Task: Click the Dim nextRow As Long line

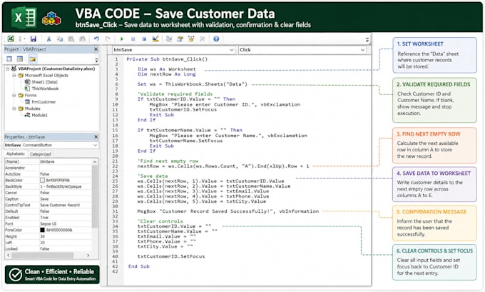Action: coord(167,74)
